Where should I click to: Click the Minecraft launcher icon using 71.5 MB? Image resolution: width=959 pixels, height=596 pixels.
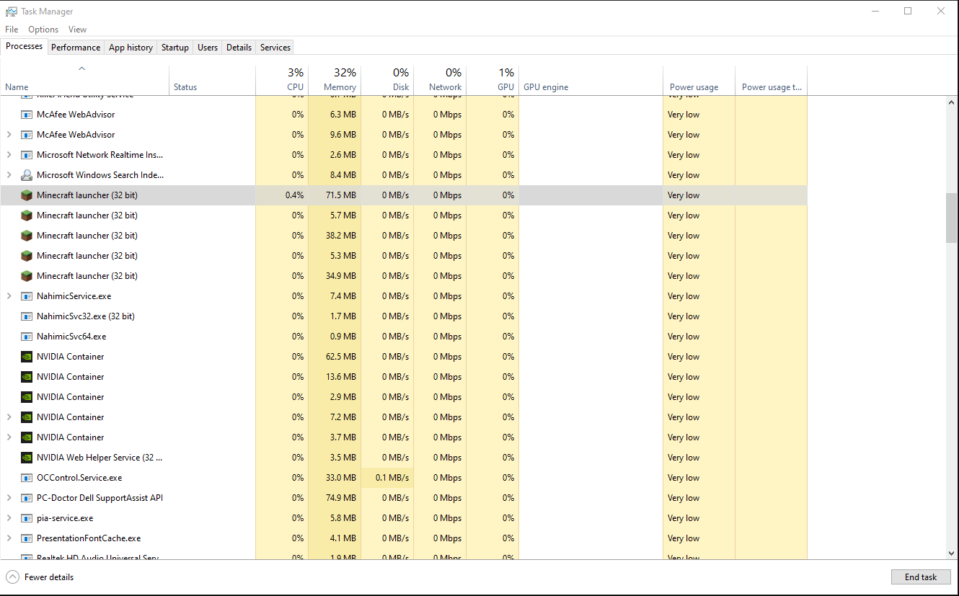27,195
